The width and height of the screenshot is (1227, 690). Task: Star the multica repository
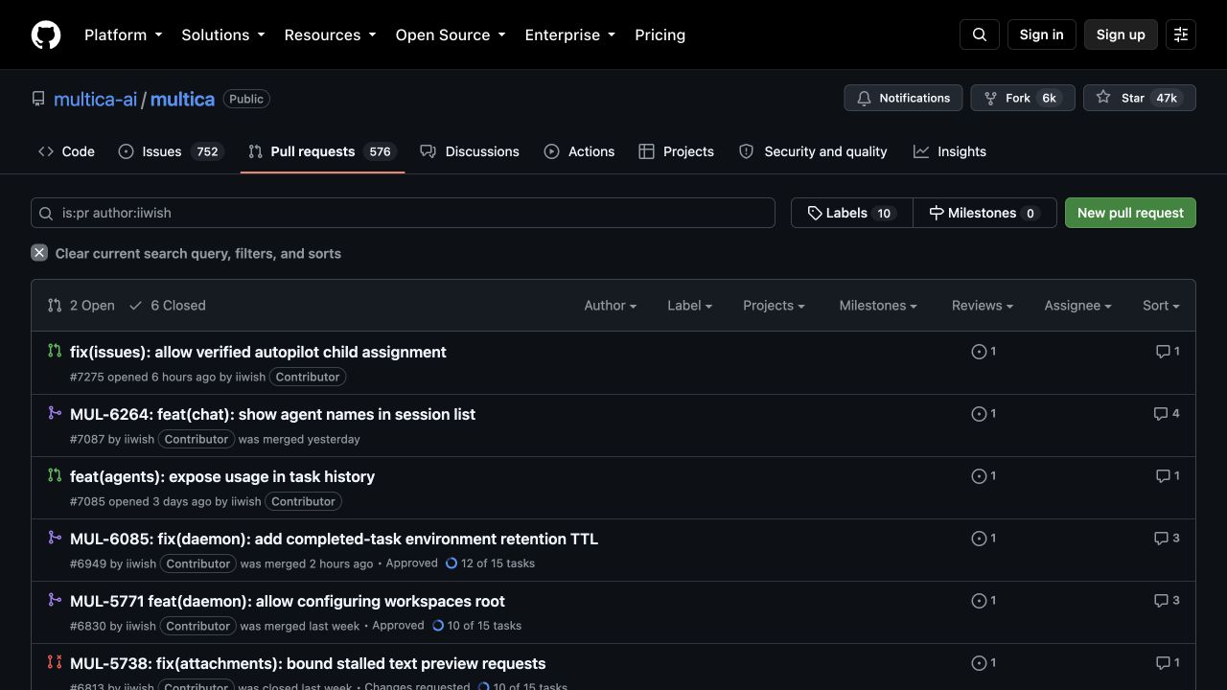point(1140,98)
